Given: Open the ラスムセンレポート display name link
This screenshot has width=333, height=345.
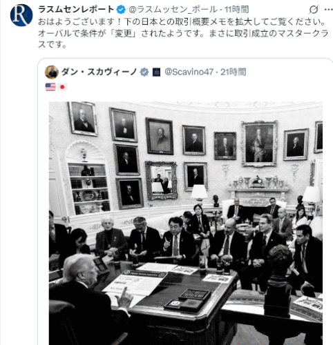Looking at the screenshot, I should (x=76, y=10).
